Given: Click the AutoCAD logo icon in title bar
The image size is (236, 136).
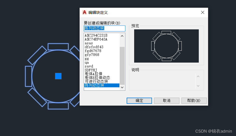Looking at the screenshot, I should [x=85, y=12].
